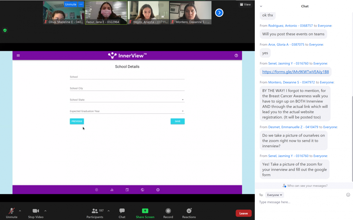Open the chat recipient Everyone dropdown
The height and width of the screenshot is (220, 353).
point(275,195)
